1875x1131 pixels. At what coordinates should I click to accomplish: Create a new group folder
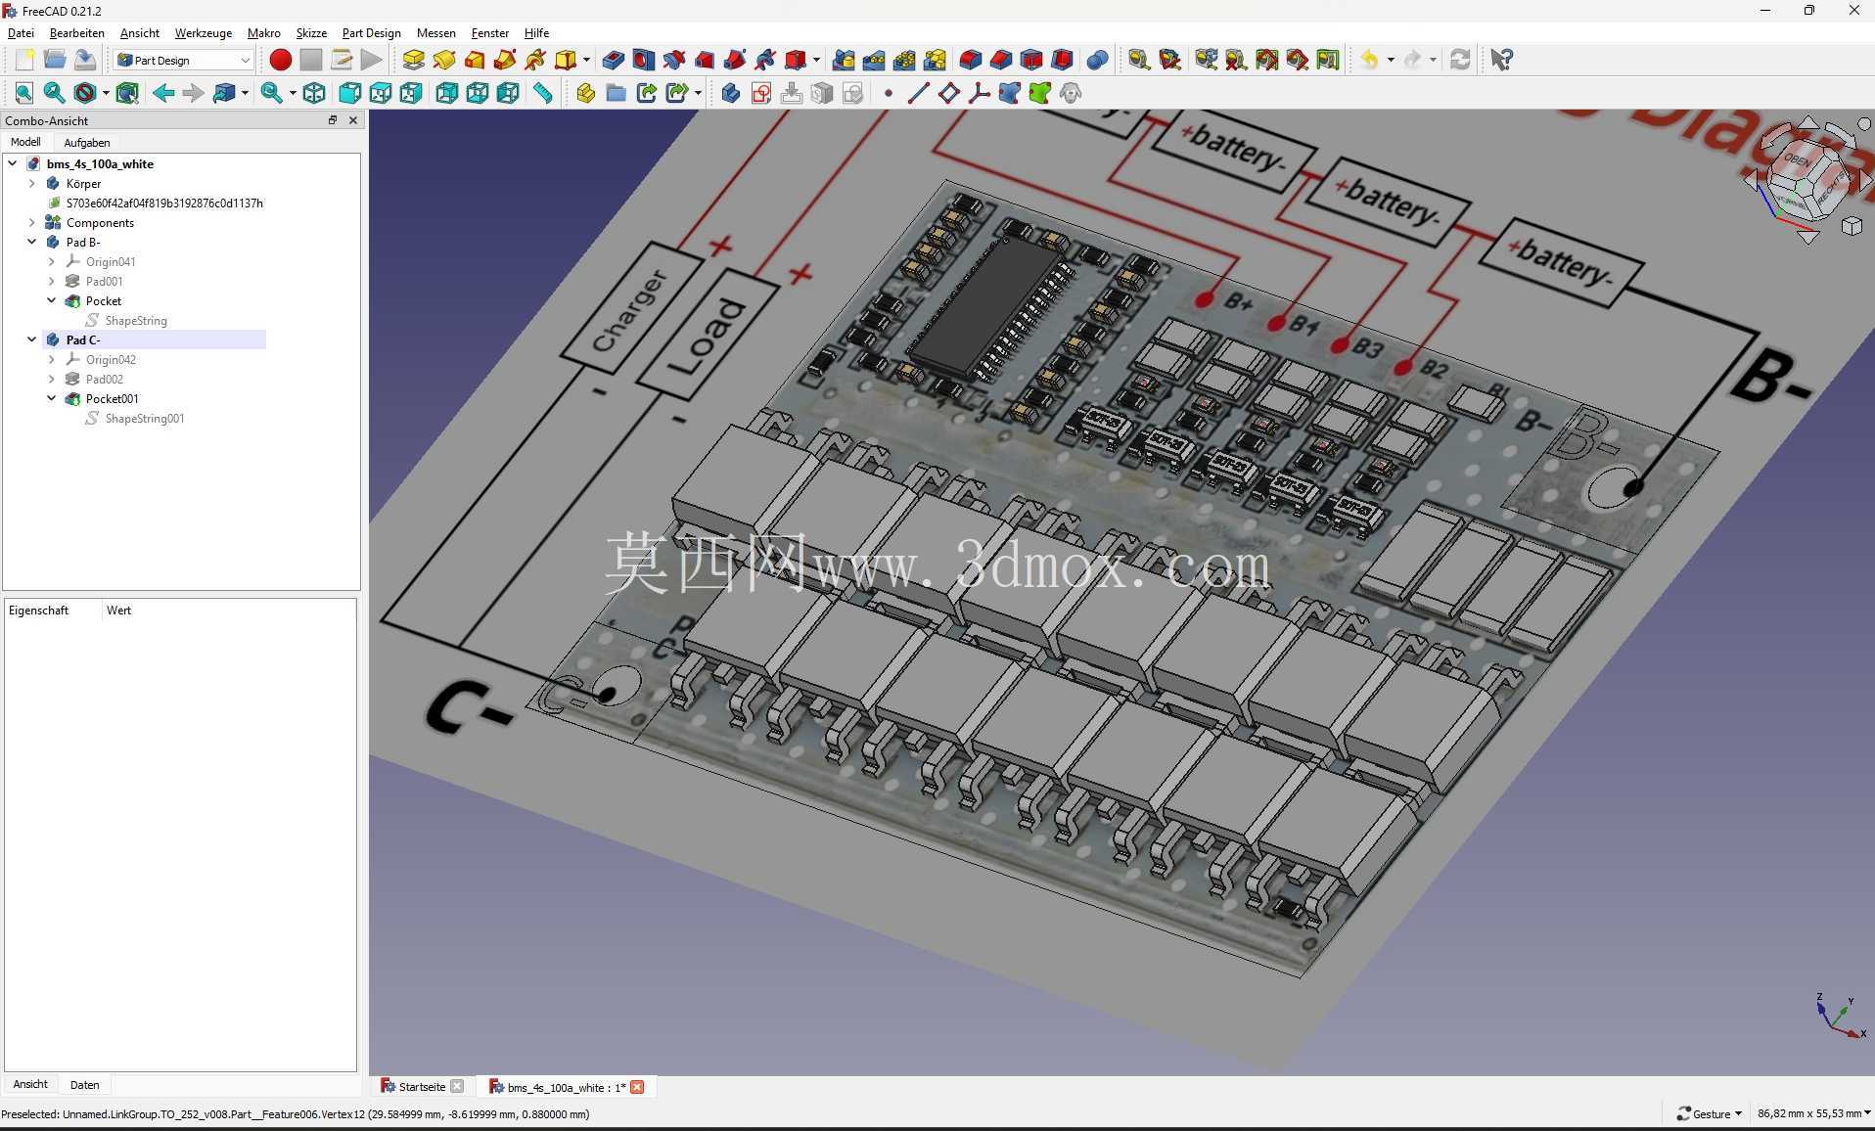tap(616, 93)
